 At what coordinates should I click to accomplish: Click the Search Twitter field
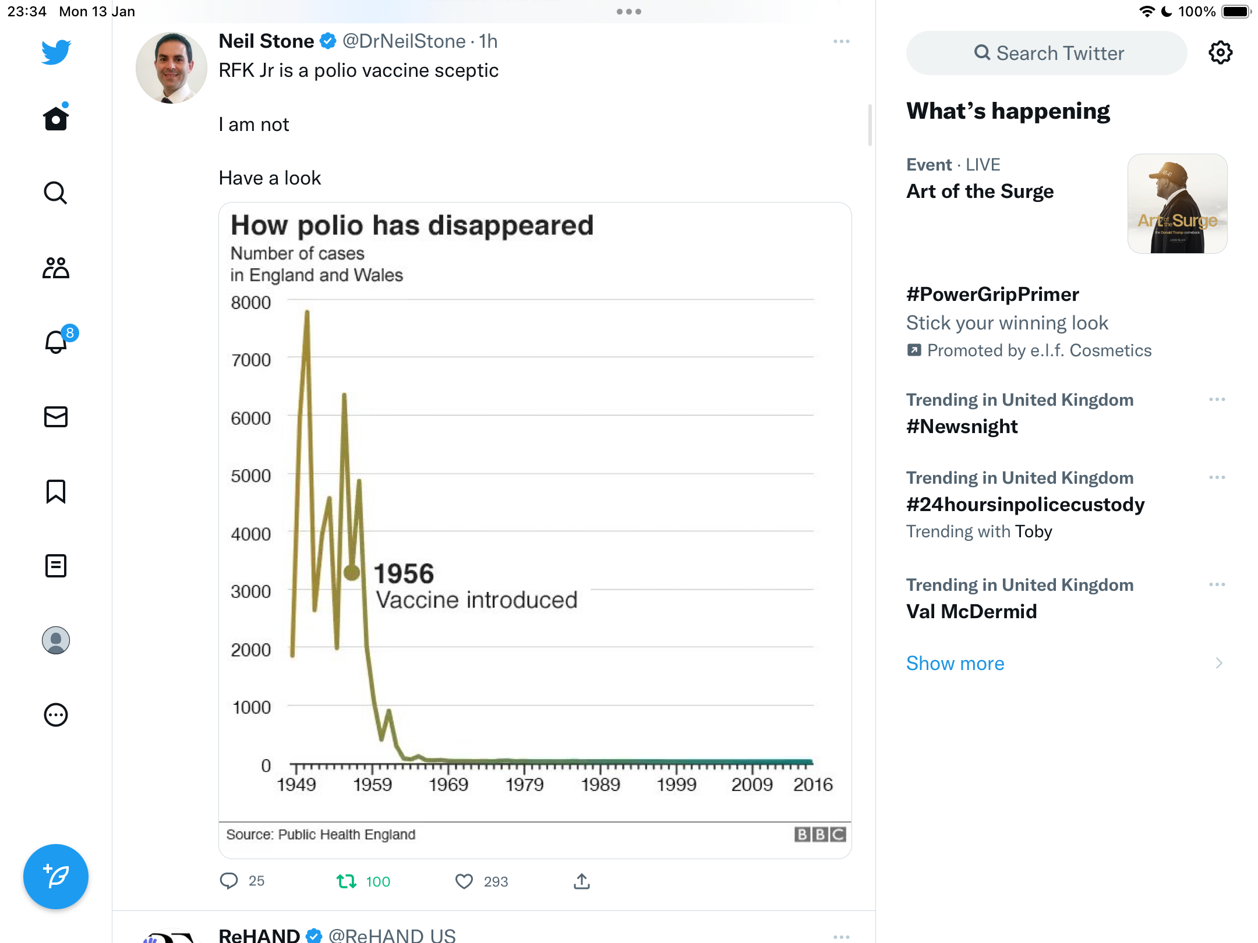[1047, 53]
